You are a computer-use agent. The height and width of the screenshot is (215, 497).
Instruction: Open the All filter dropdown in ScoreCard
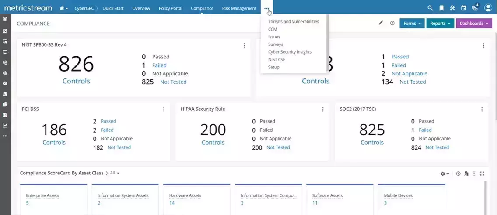(x=115, y=173)
